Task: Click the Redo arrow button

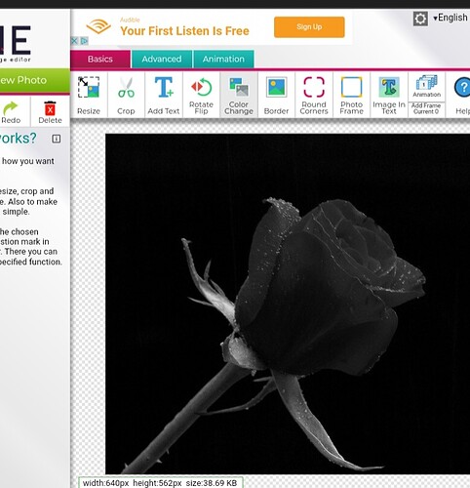Action: (x=11, y=112)
